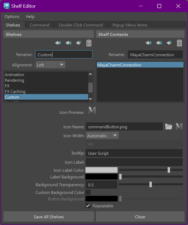Move the selected shelf up
188x225 pixels.
tap(58, 43)
